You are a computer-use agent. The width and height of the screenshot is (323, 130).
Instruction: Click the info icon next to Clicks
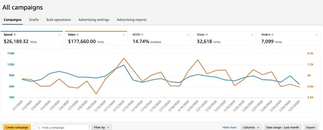point(206,35)
